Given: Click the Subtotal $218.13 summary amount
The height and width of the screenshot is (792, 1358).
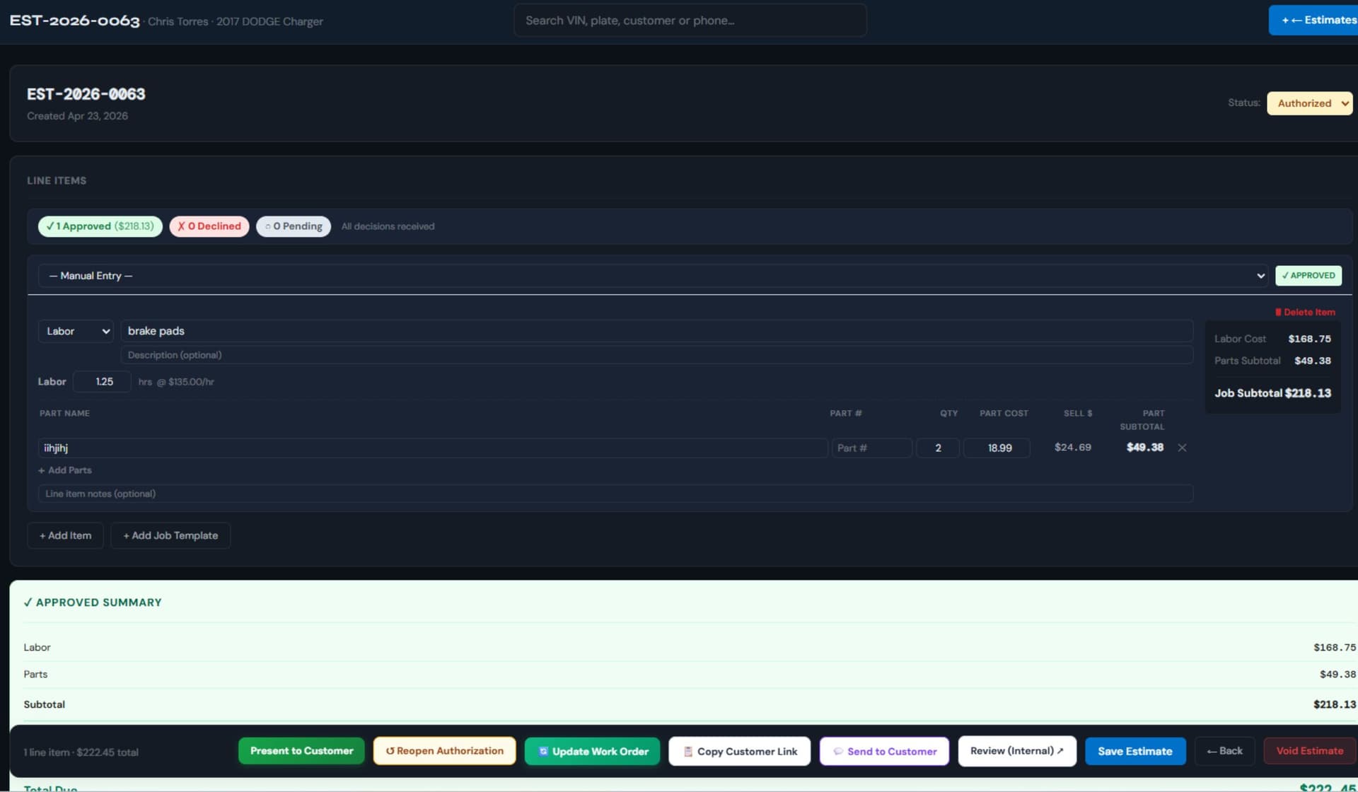Looking at the screenshot, I should point(1335,704).
